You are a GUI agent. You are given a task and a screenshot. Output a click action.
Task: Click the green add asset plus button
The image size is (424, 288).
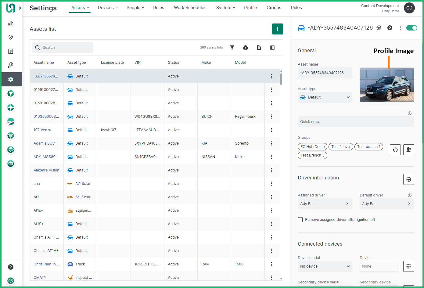277,29
